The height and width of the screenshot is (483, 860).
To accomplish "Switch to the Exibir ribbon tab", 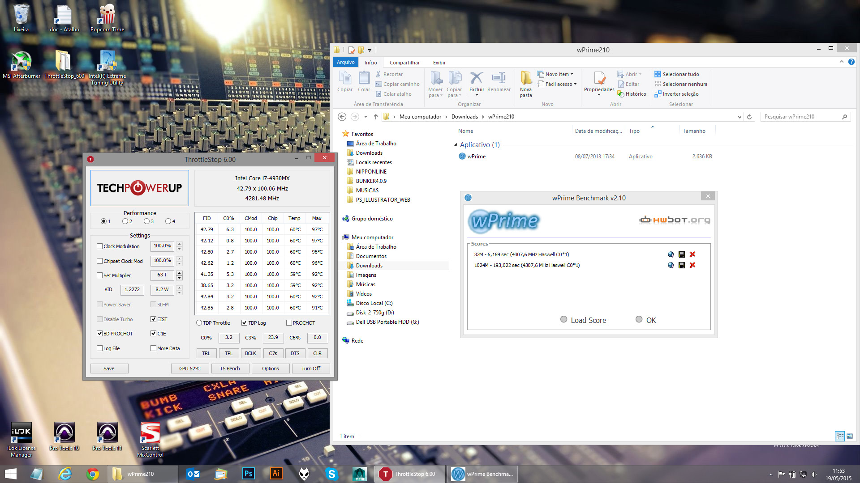I will (439, 63).
